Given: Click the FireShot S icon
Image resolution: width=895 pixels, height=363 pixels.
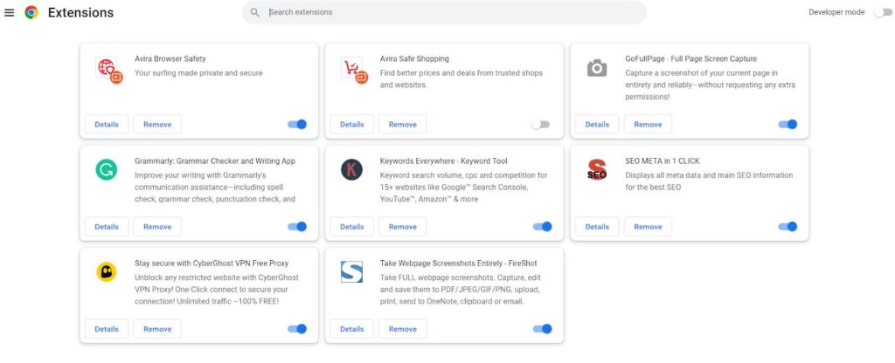Looking at the screenshot, I should point(351,272).
